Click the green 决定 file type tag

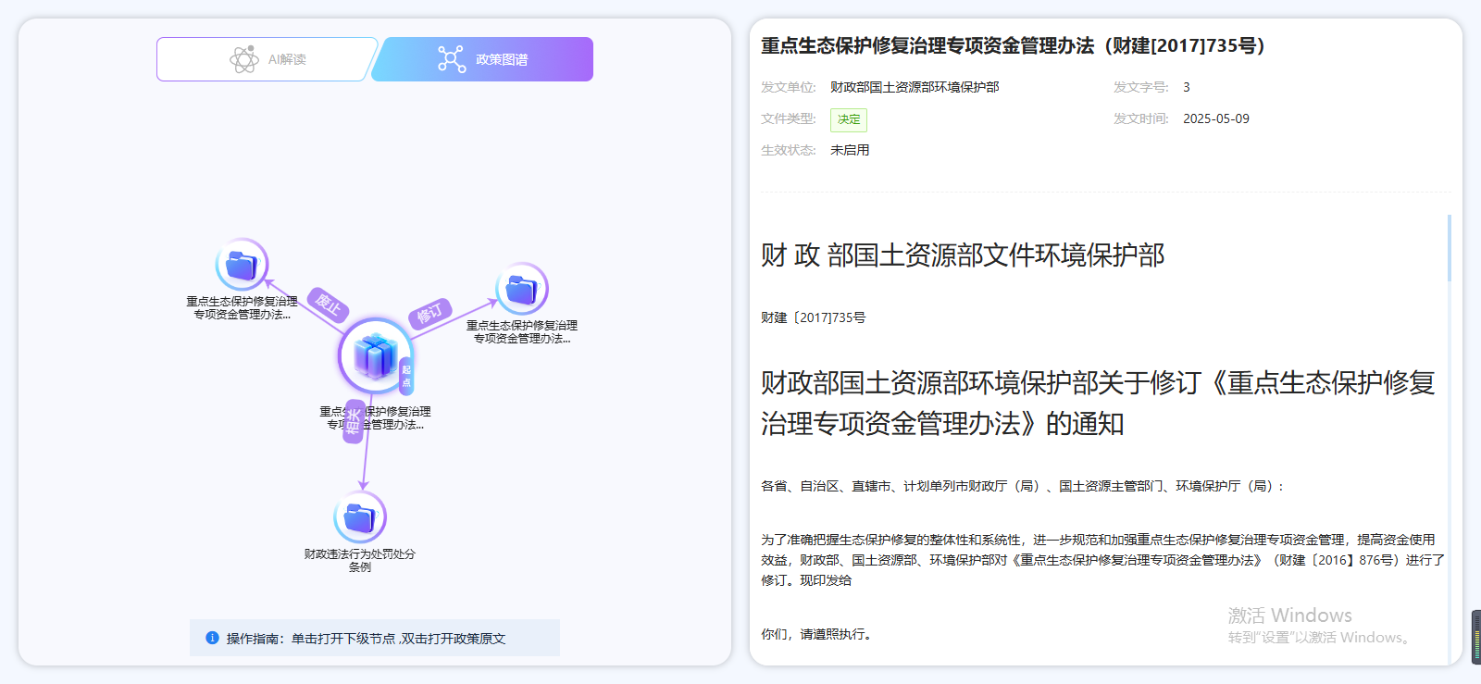click(848, 119)
